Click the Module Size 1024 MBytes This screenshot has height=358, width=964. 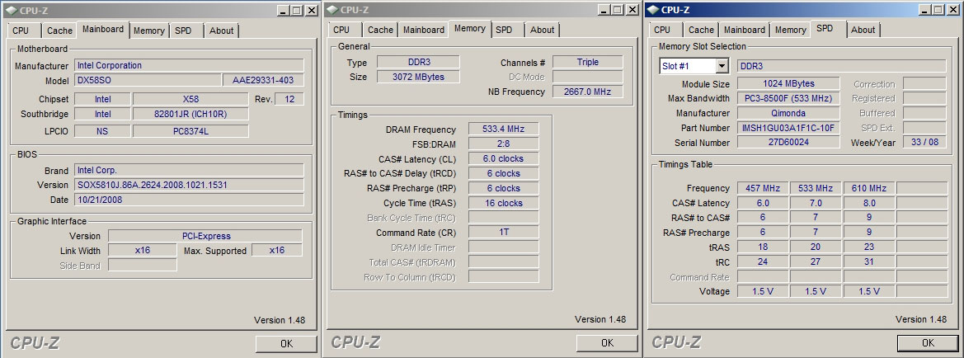point(789,83)
